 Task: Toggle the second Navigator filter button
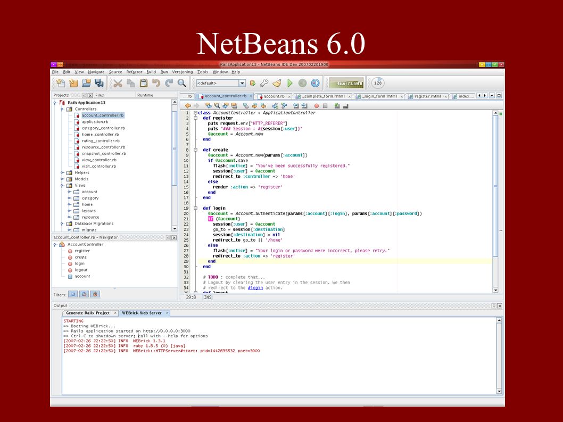point(84,294)
